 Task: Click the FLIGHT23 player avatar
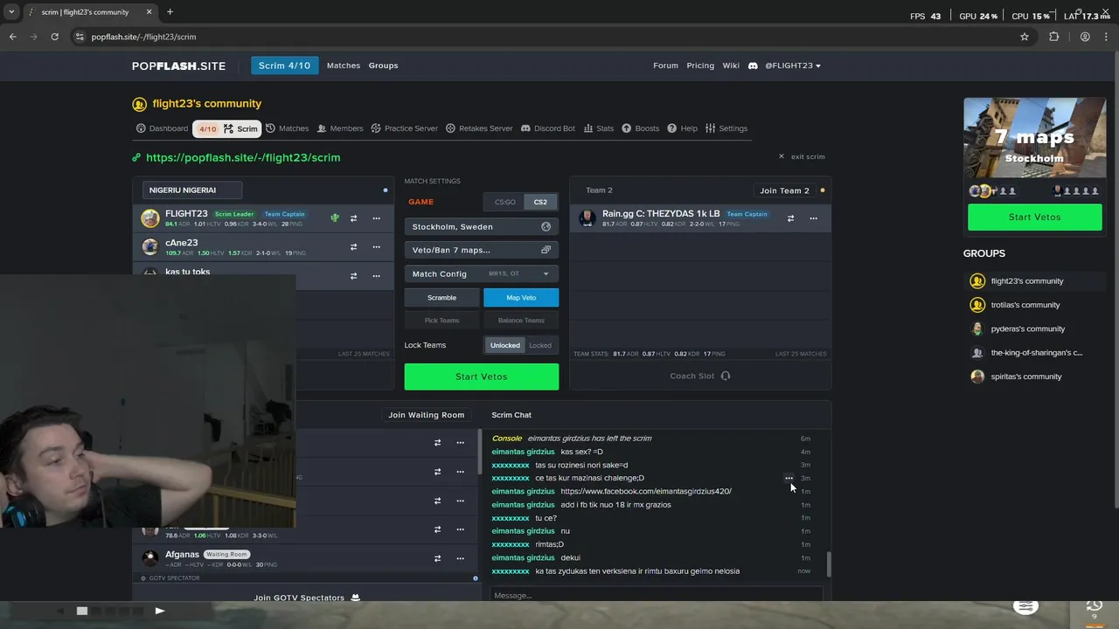click(150, 218)
